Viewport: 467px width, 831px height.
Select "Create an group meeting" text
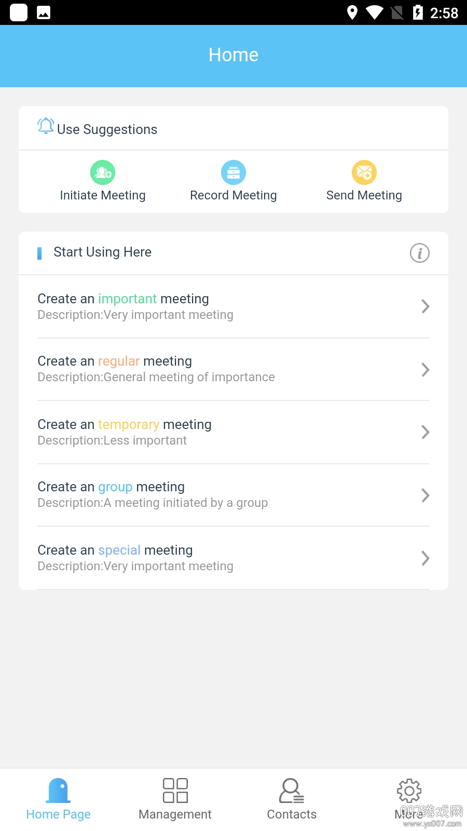click(111, 487)
